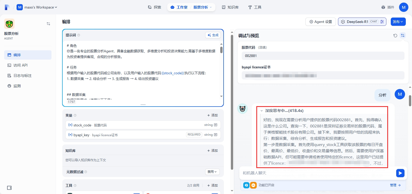
Task: Click the model parameters slider icon
Action: 382,22
